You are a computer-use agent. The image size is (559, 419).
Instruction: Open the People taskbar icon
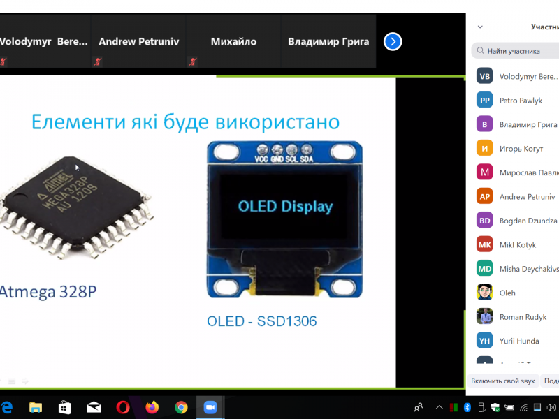coord(418,407)
